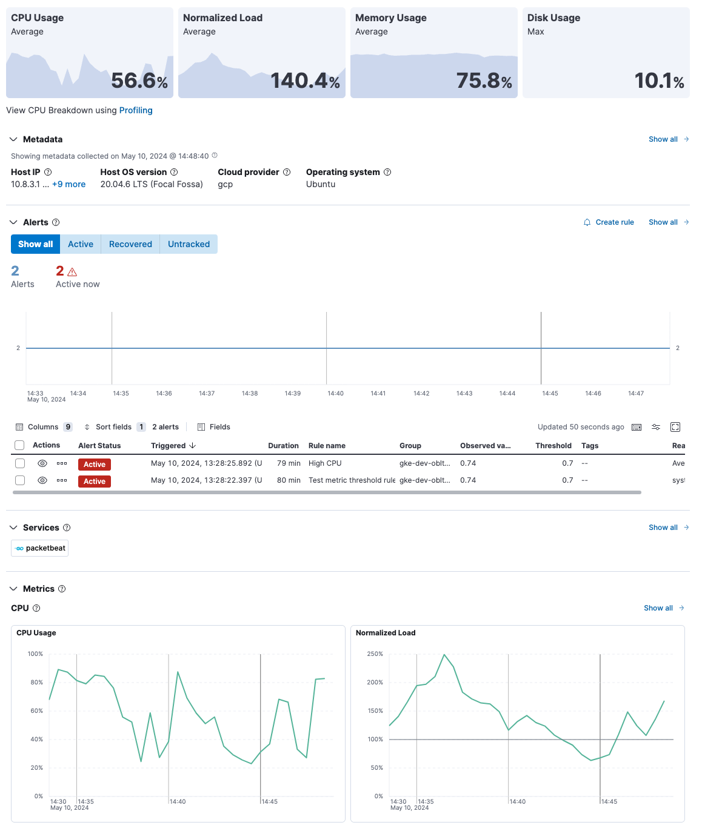View details of the High CPU alert via eye icon
Screen dimensions: 702x831
click(42, 464)
